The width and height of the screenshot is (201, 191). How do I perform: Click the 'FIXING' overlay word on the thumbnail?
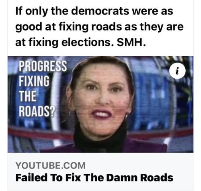pyautogui.click(x=34, y=81)
